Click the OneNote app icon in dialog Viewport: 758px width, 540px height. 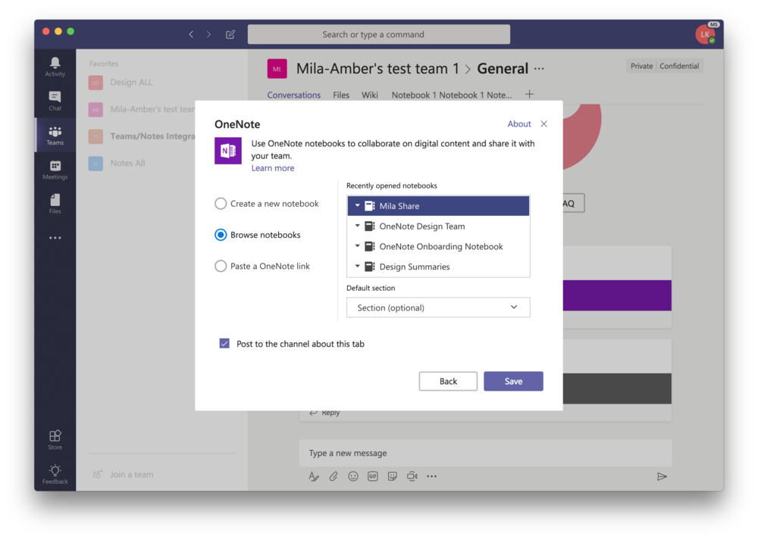point(228,151)
